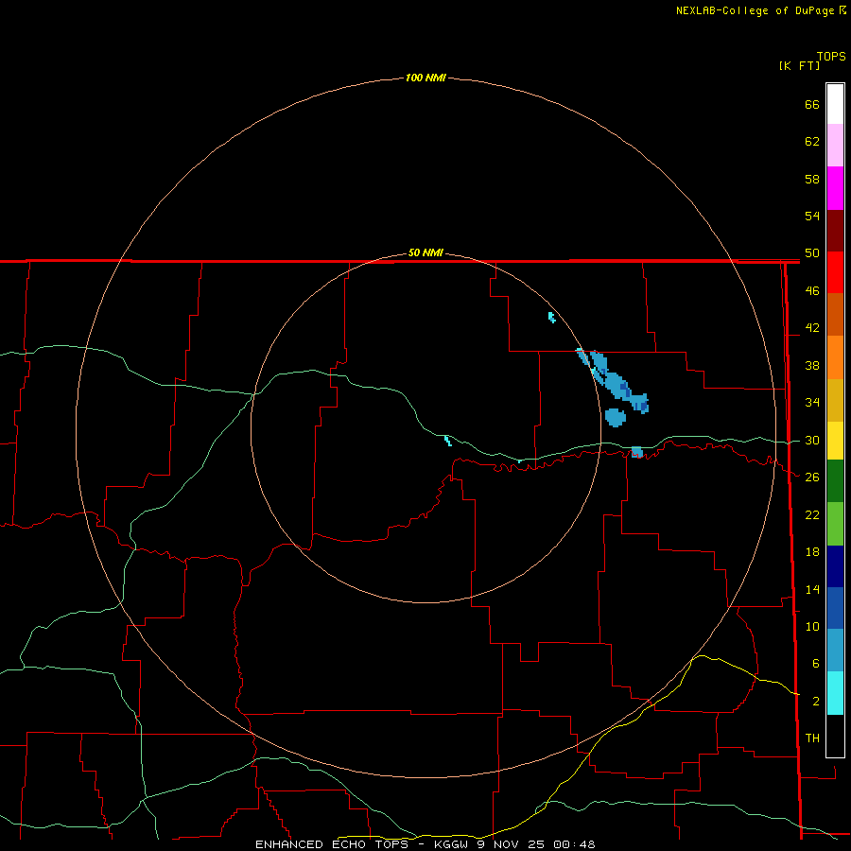The height and width of the screenshot is (851, 851).
Task: Click the ENHANCED ECHO TOPS caption text
Action: [x=332, y=844]
